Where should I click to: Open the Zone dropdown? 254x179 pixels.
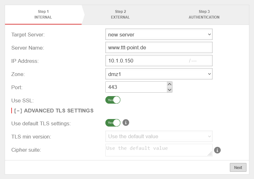(x=159, y=74)
